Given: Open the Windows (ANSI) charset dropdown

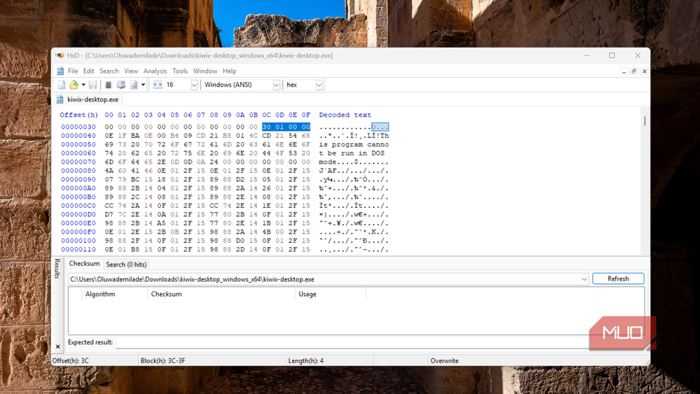Looking at the screenshot, I should (x=276, y=85).
